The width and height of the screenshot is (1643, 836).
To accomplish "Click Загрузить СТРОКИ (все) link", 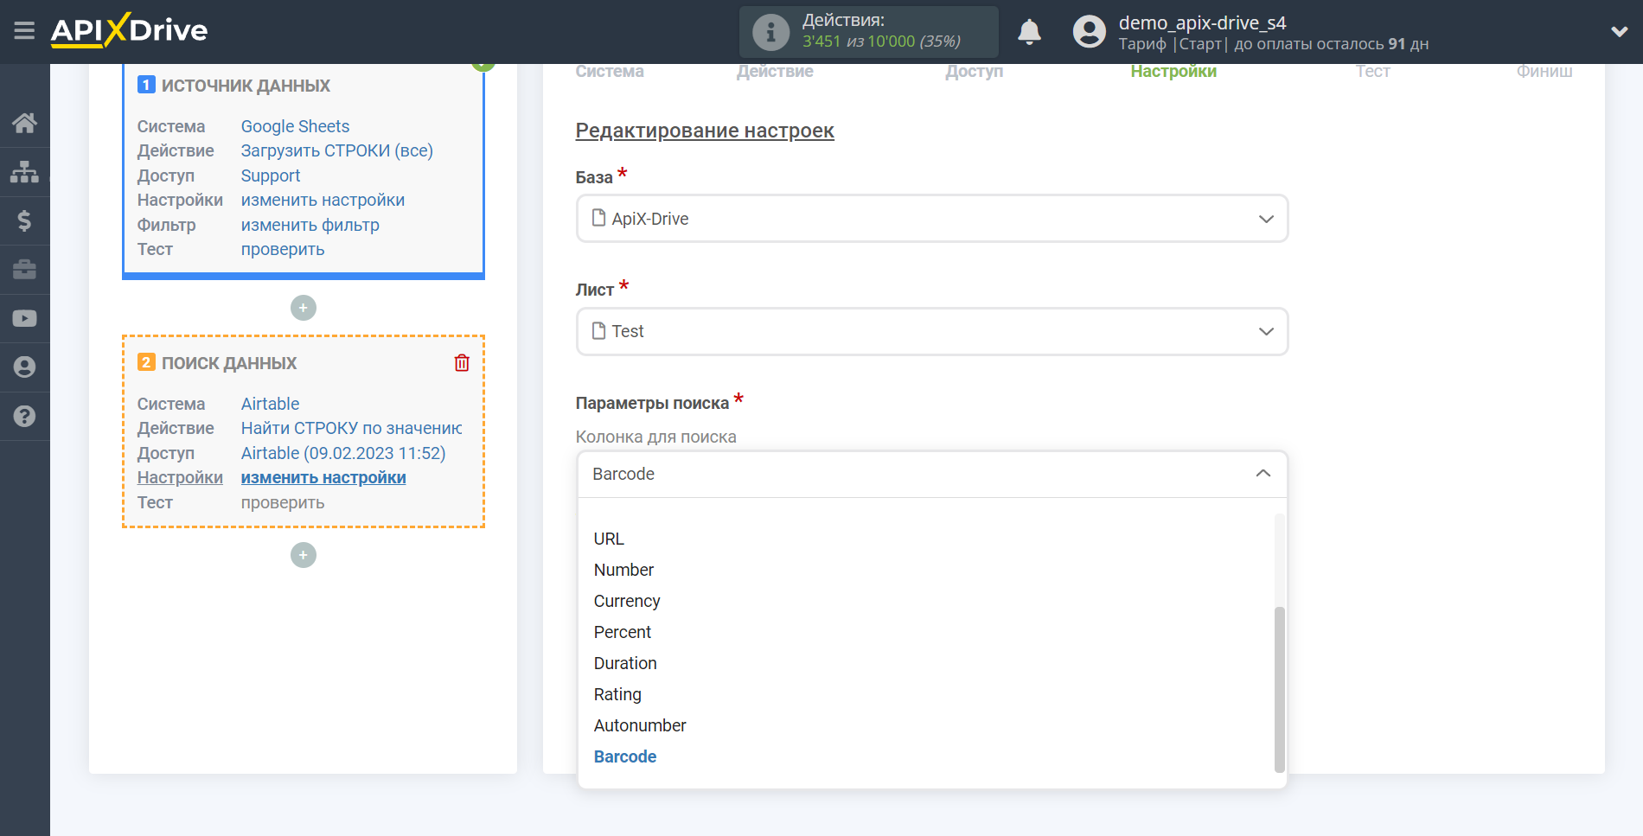I will 336,150.
